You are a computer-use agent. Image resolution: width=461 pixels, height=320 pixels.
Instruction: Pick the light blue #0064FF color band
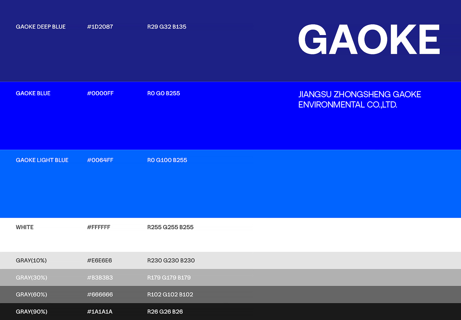(230, 184)
